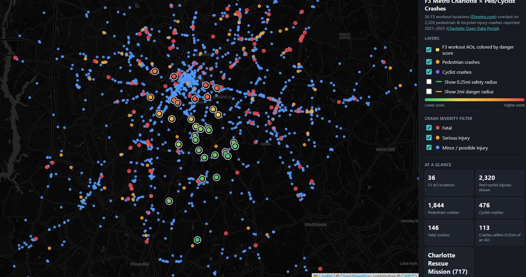Click the 146 Fatal crashes card
526x277 pixels.
pyautogui.click(x=449, y=232)
